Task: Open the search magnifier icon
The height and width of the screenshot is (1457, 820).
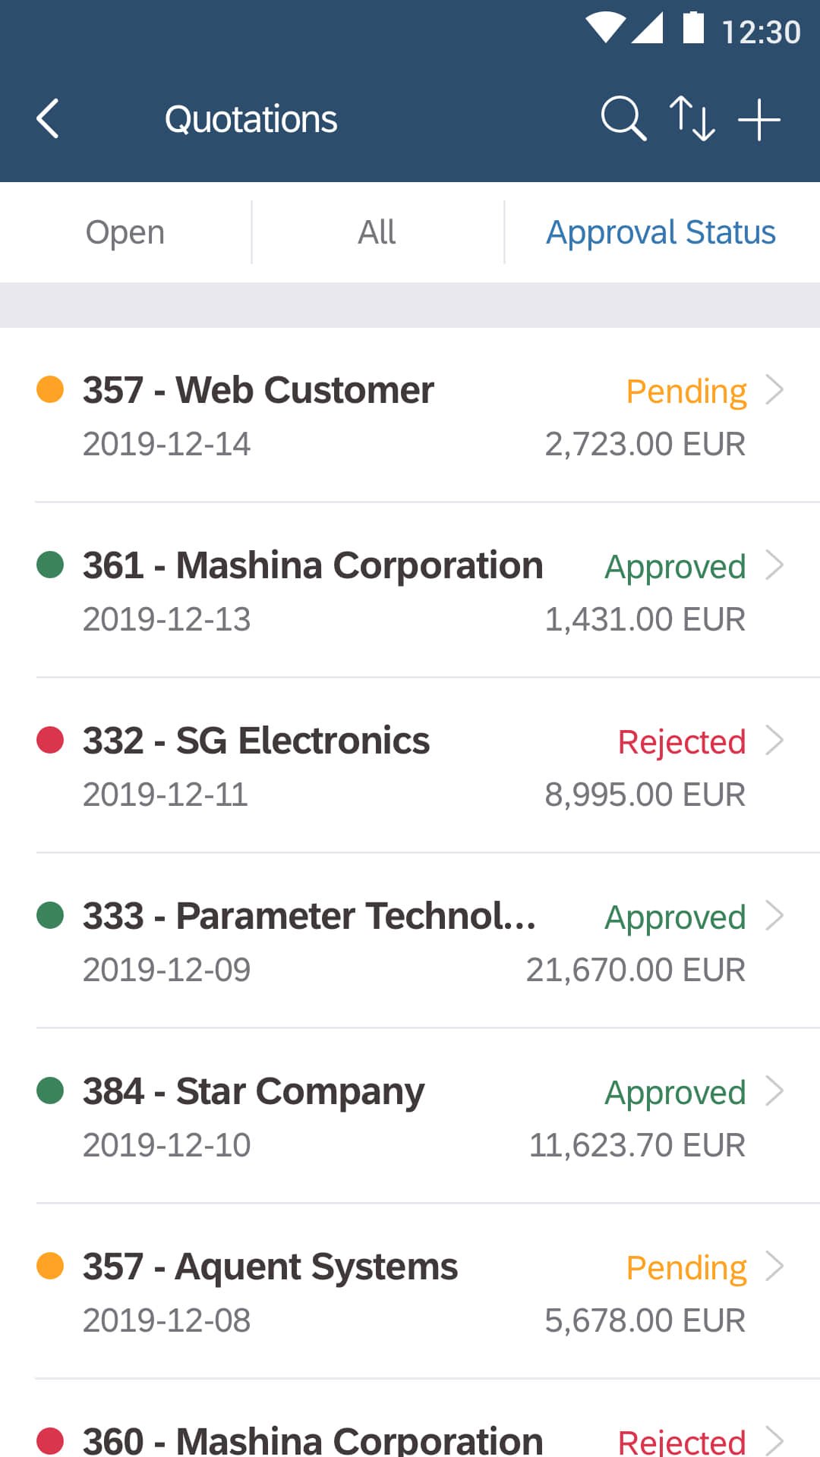Action: click(623, 118)
